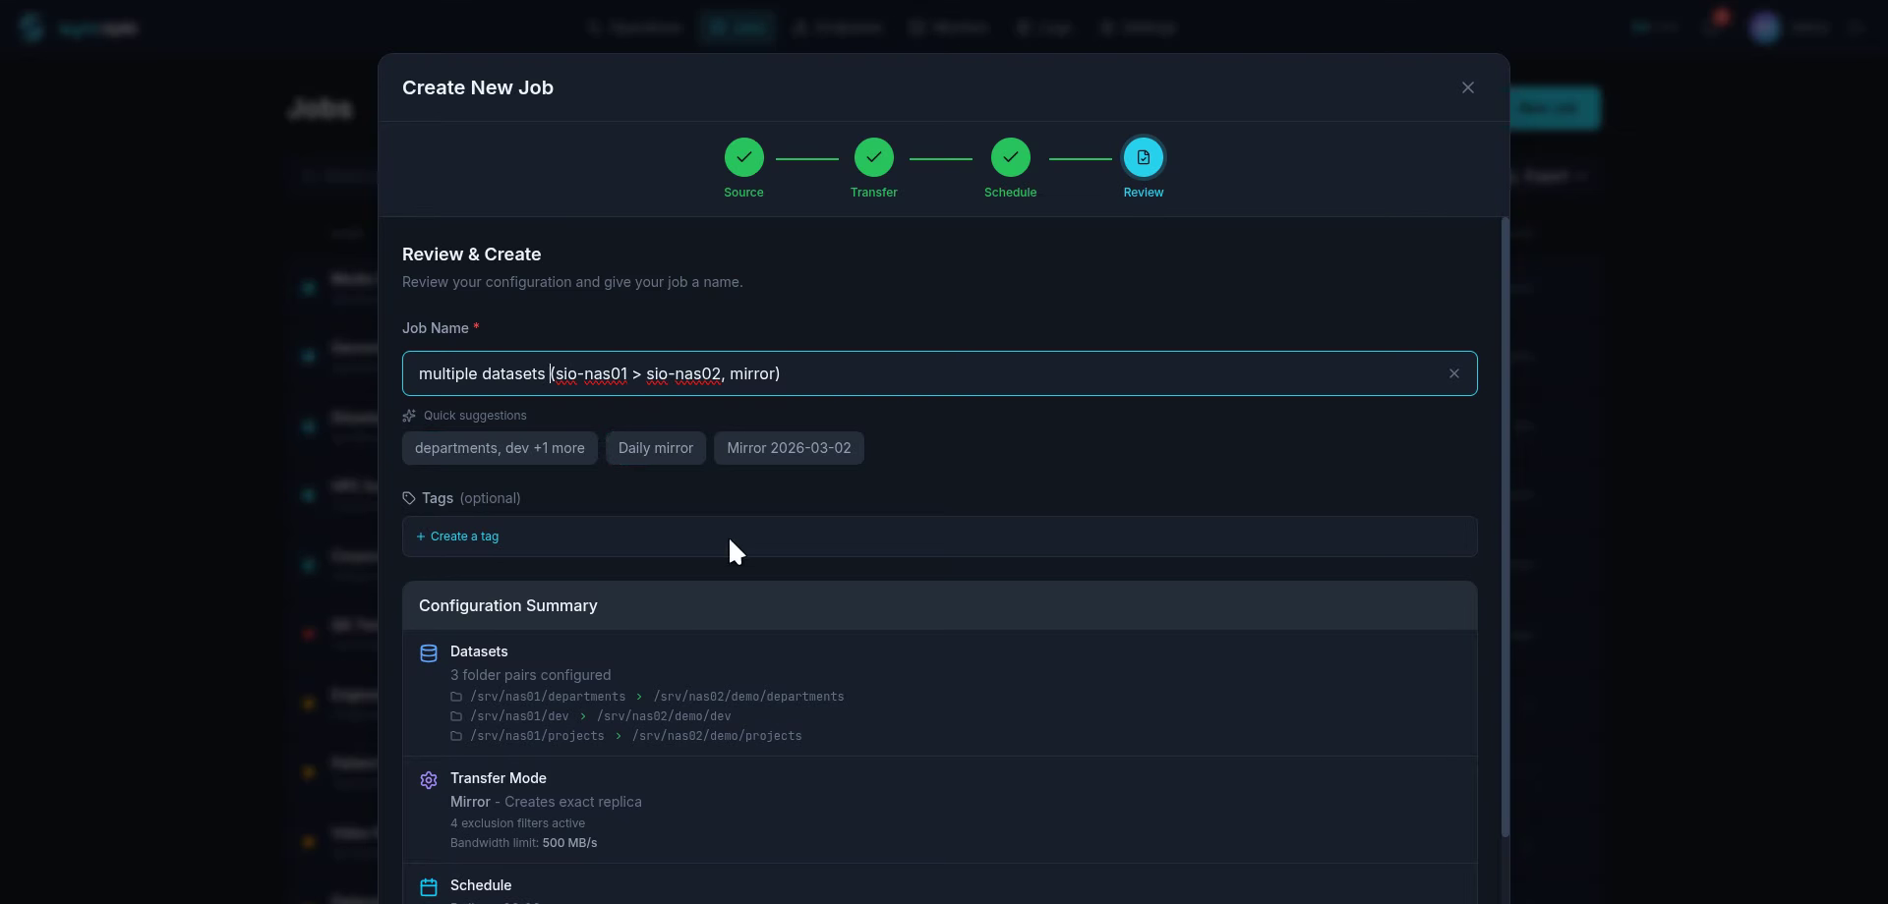The width and height of the screenshot is (1888, 904).
Task: Click the Transfer Mode gear icon
Action: pyautogui.click(x=429, y=780)
